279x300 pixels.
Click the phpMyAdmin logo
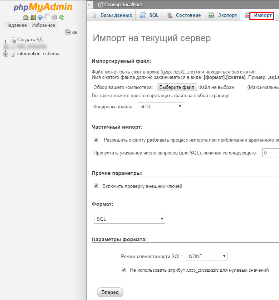pos(43,7)
